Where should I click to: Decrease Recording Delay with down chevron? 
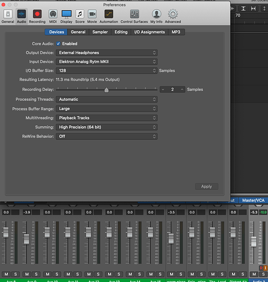click(163, 90)
